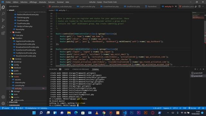Open Photoshop from the taskbar

[132, 113]
